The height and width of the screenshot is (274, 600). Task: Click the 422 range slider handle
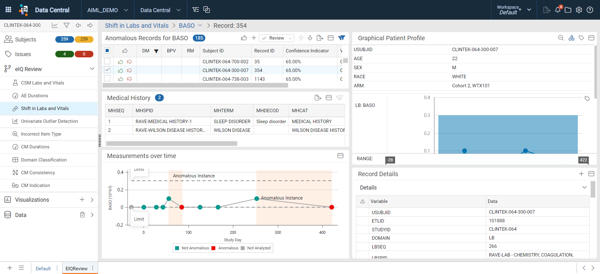click(583, 160)
